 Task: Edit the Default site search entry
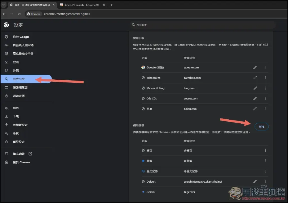255,181
